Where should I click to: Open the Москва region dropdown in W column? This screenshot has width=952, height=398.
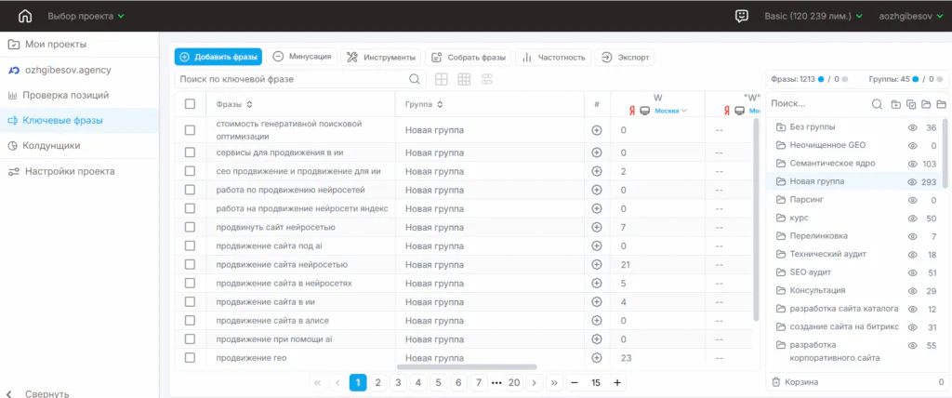(x=671, y=112)
